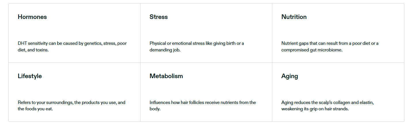This screenshot has height=127, width=411.
Task: Click the words "DHT sensitivity"
Action: [x=31, y=43]
